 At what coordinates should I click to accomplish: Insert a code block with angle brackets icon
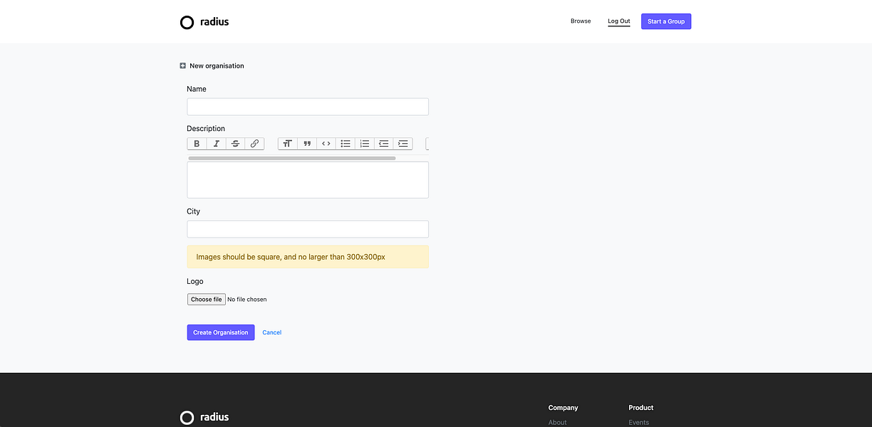coord(326,144)
